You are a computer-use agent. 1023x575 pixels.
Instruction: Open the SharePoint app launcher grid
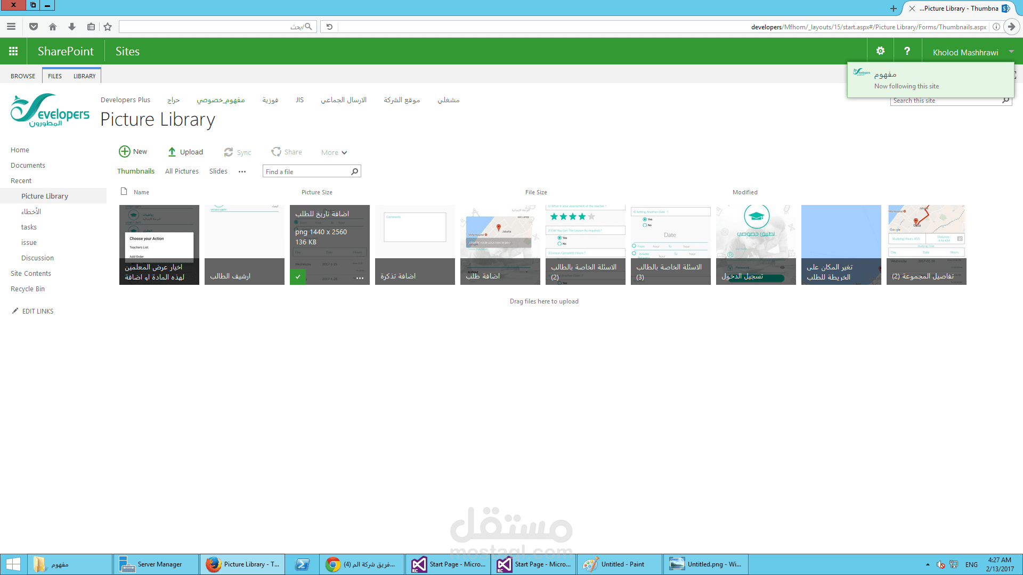click(13, 51)
